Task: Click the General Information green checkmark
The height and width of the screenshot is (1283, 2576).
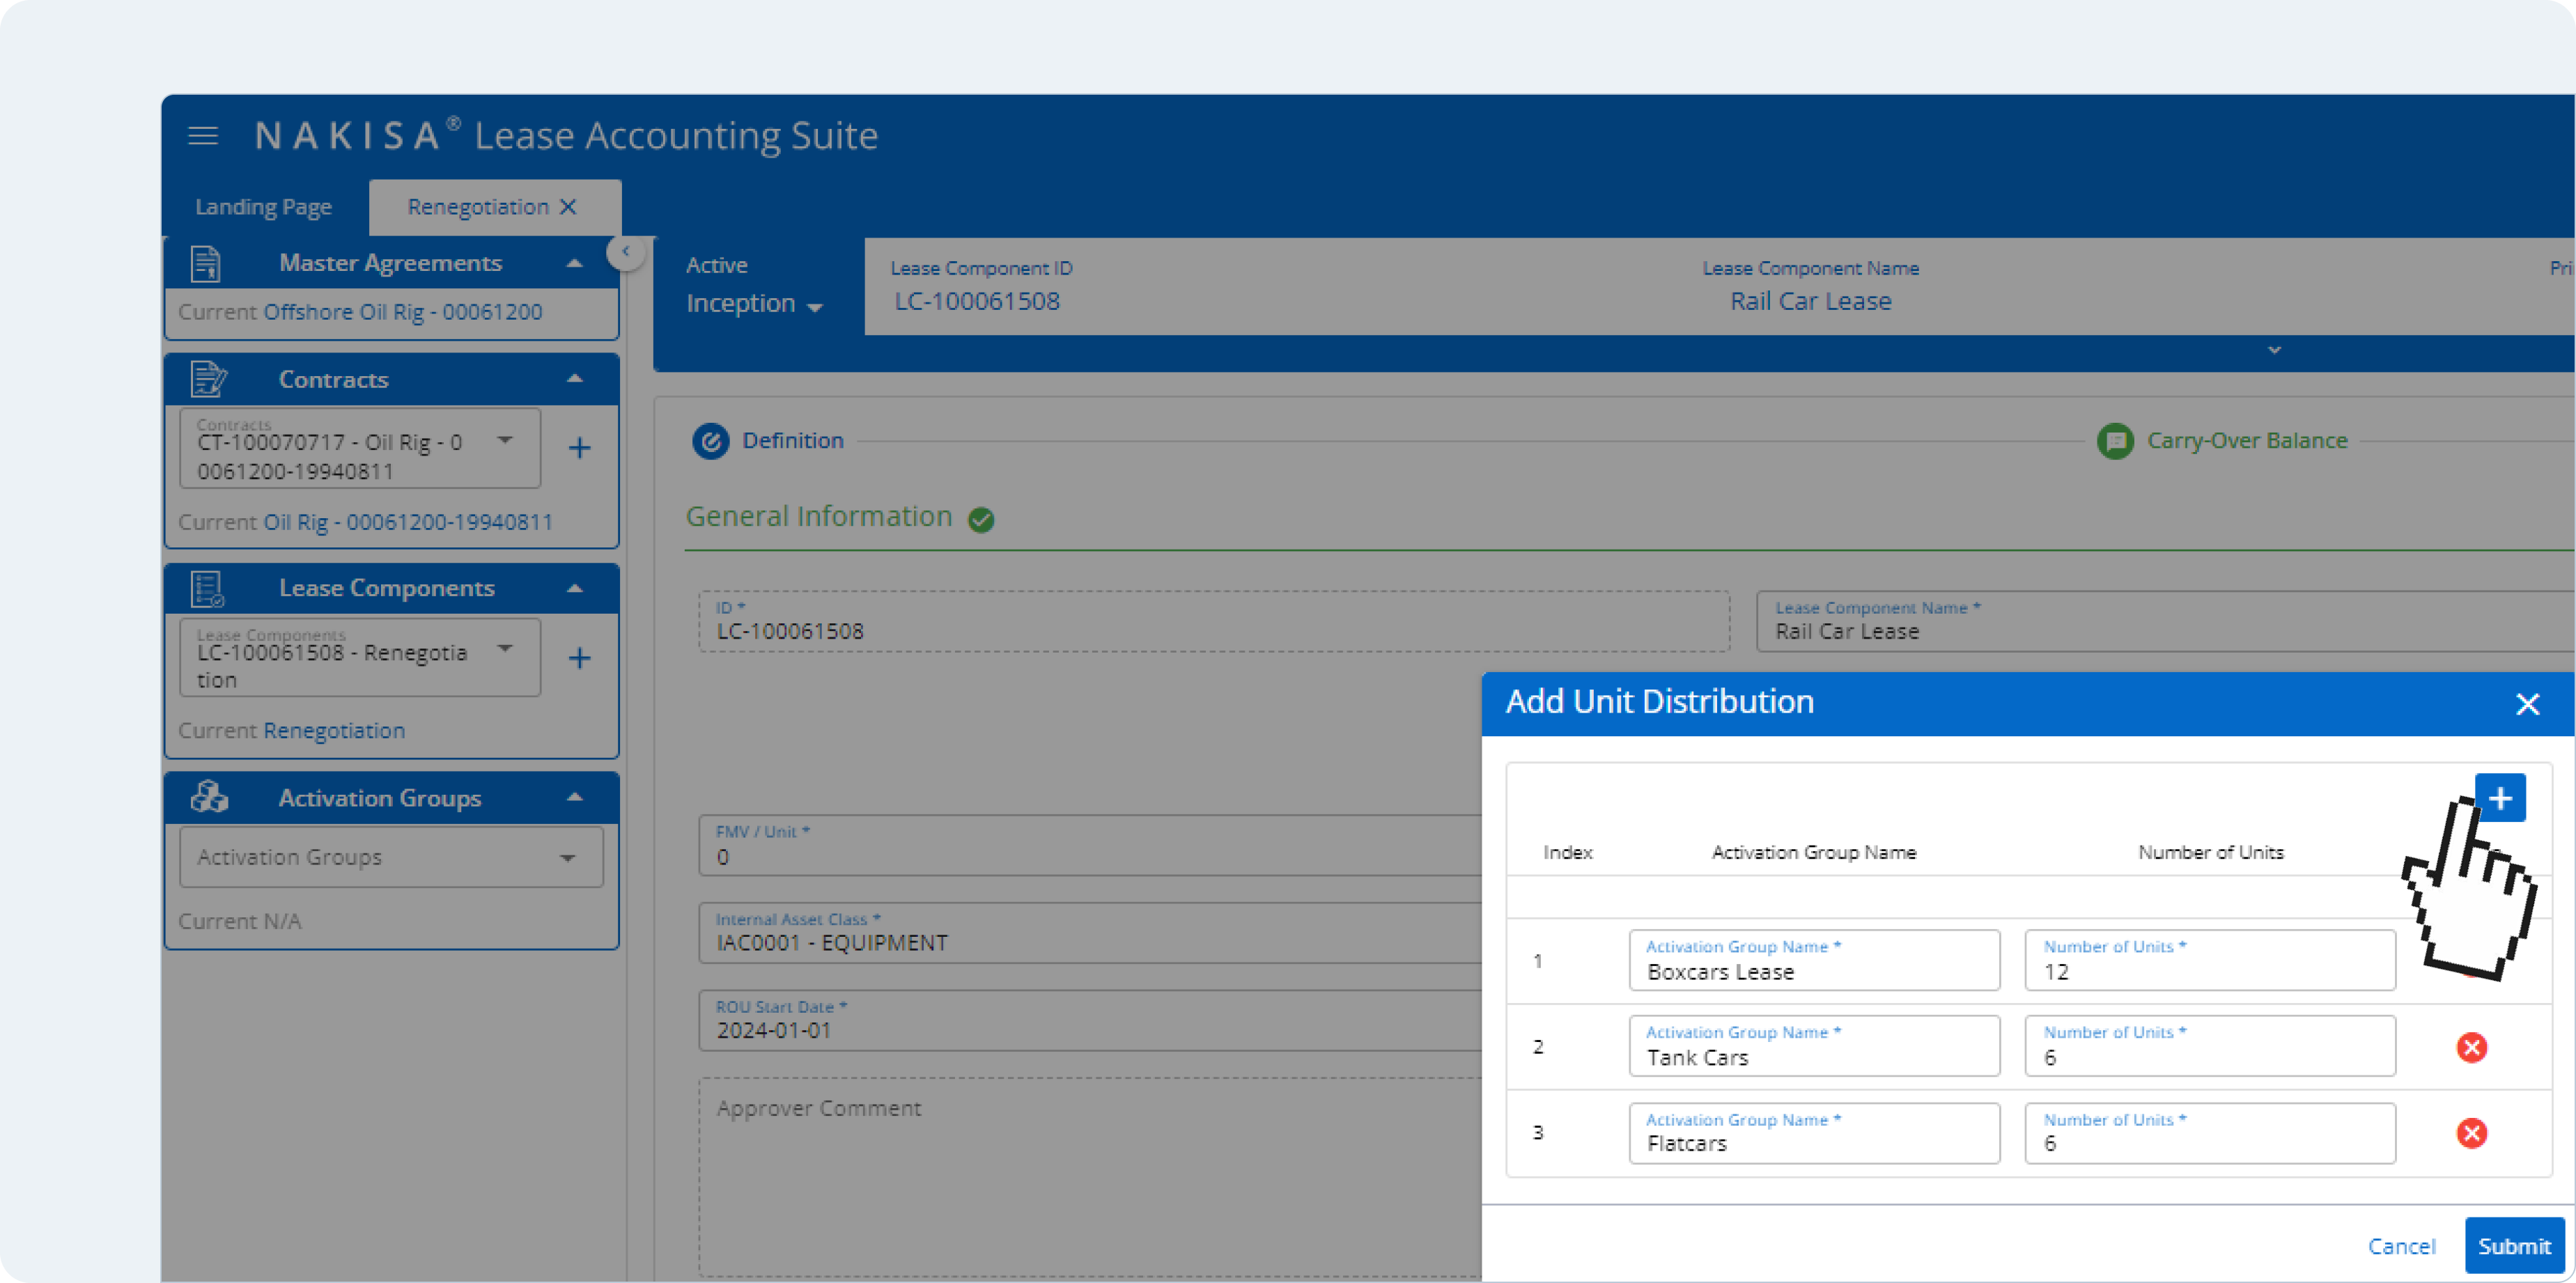Action: pos(981,519)
